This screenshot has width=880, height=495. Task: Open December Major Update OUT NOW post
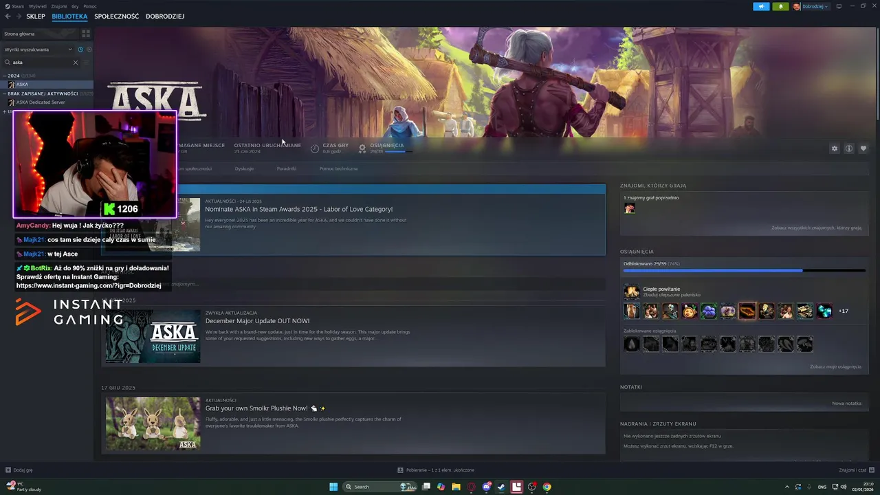click(x=257, y=321)
